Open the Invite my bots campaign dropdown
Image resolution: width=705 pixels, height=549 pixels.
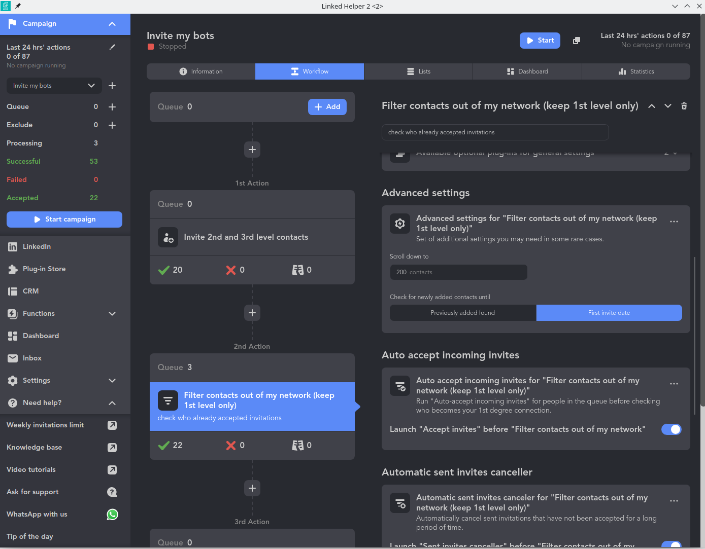(x=54, y=86)
